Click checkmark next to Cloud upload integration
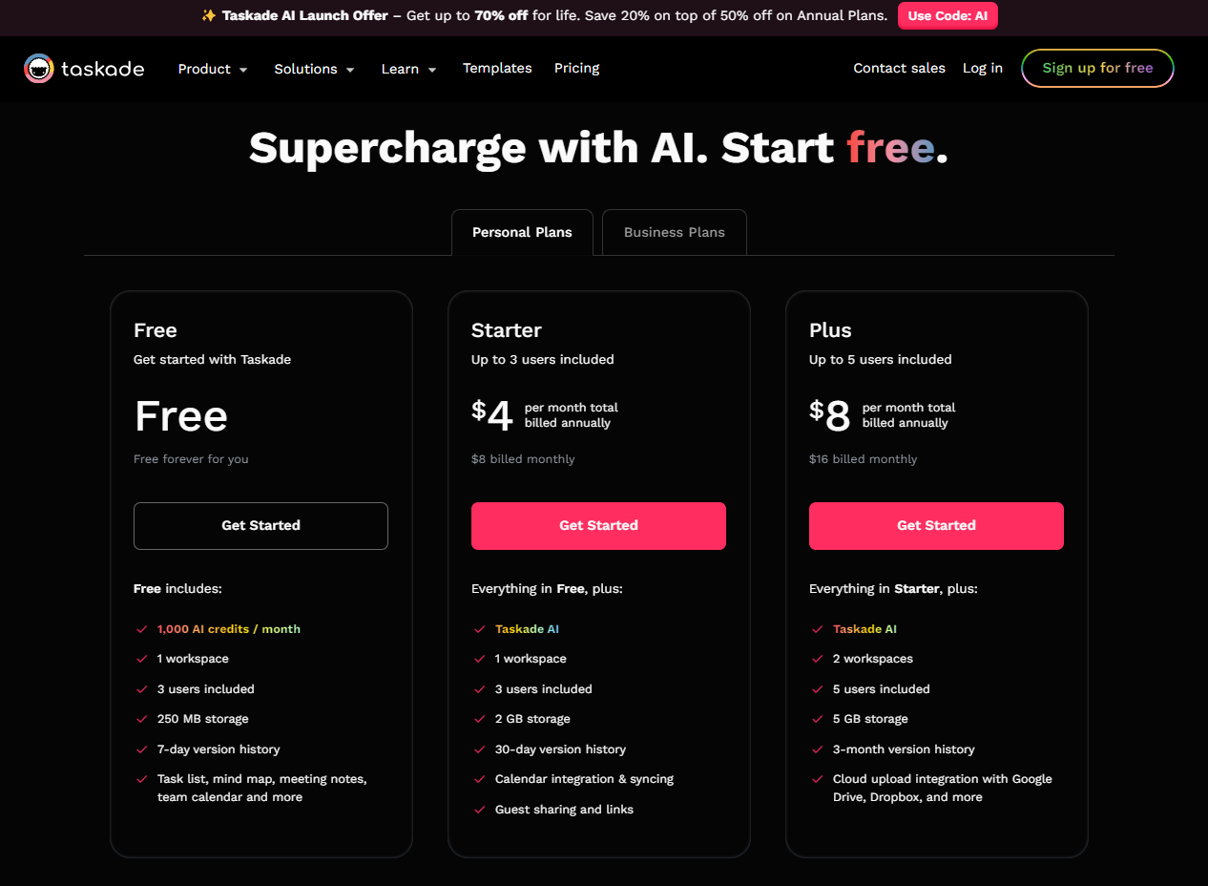 (817, 779)
